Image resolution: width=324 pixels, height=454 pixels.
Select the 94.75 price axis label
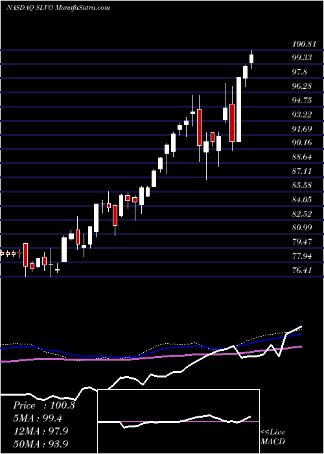302,101
